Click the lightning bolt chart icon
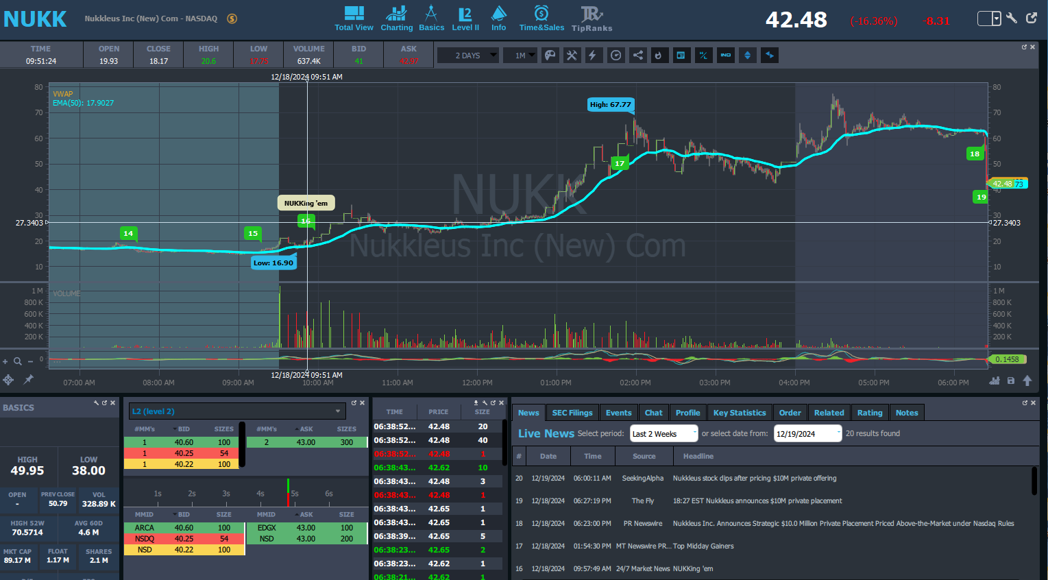Screen dimensions: 1048x580 coord(593,56)
